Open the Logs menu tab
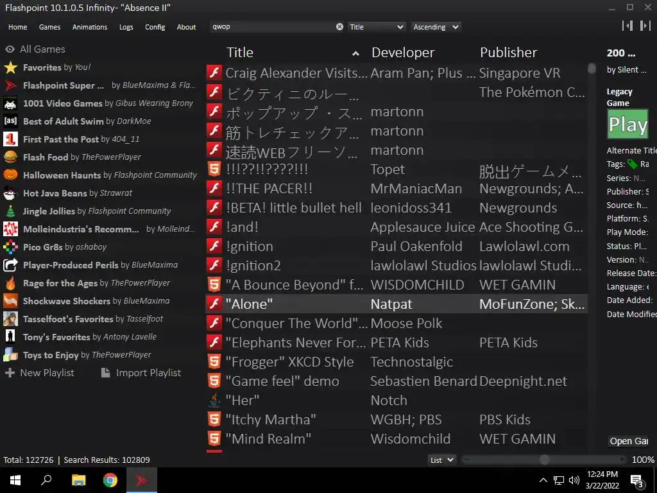The height and width of the screenshot is (493, 657). pos(126,27)
